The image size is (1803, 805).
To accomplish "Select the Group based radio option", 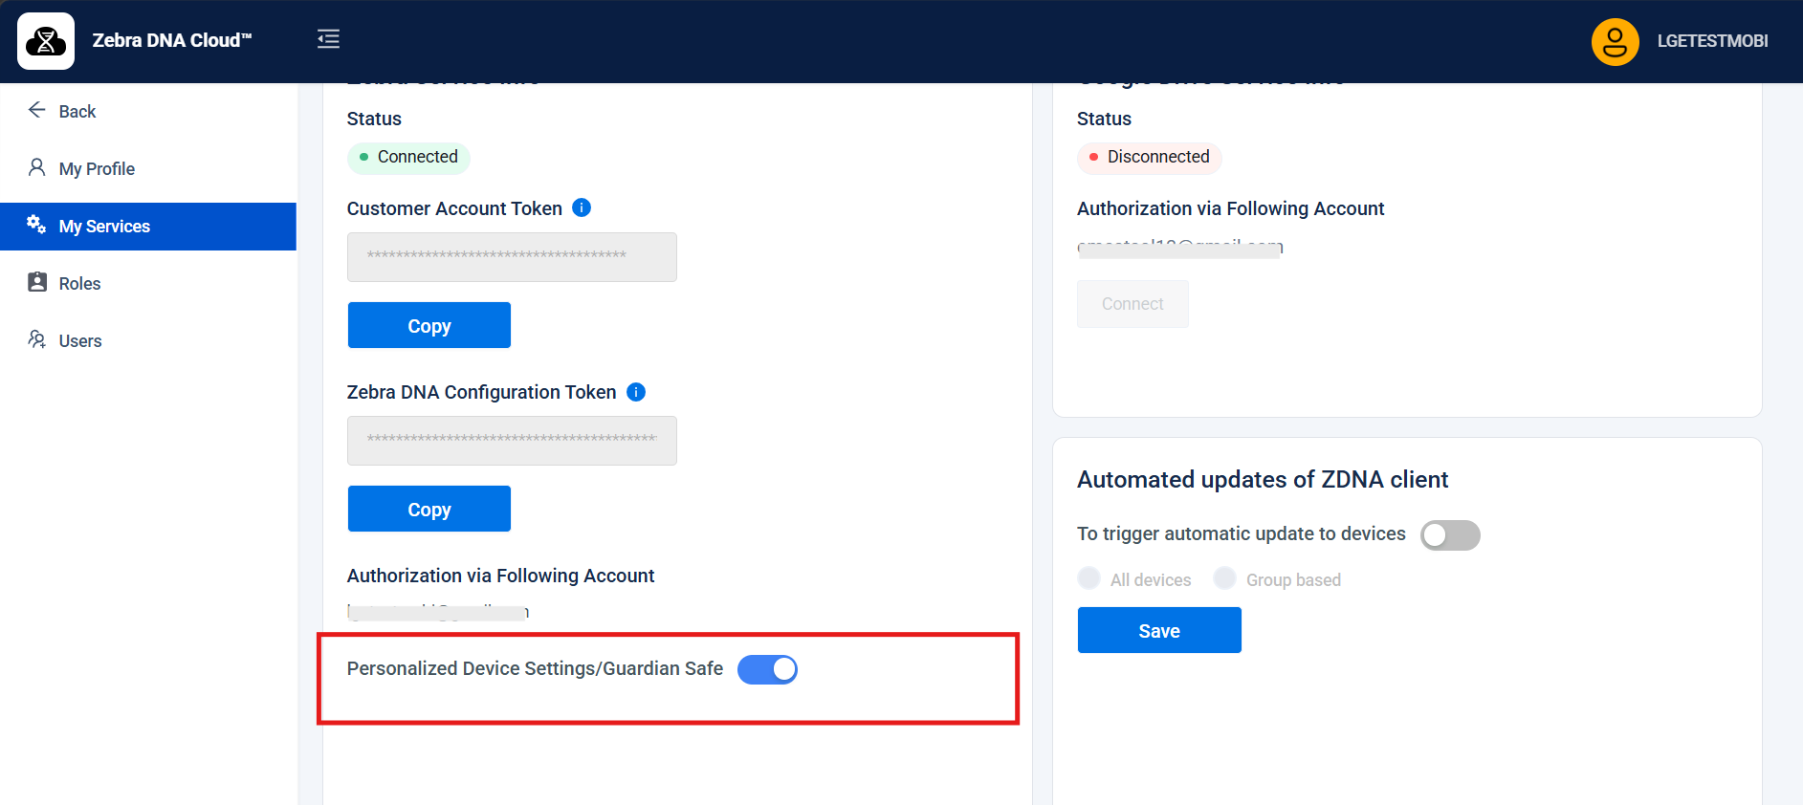I will pyautogui.click(x=1224, y=578).
